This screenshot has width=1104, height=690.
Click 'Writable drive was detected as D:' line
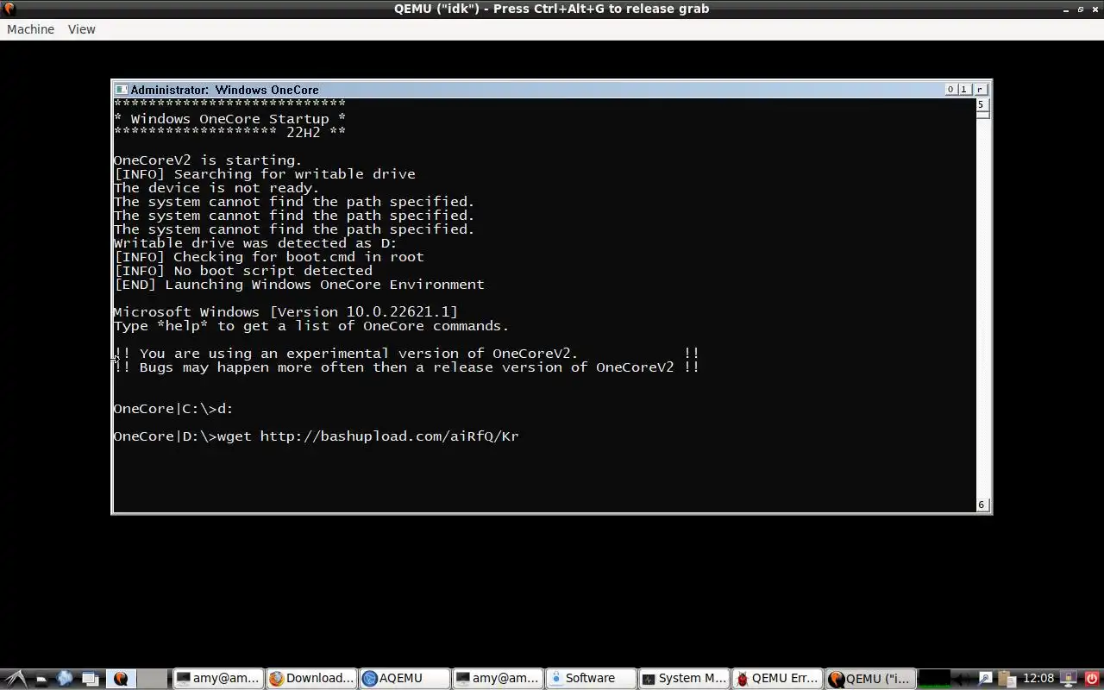[x=255, y=243]
